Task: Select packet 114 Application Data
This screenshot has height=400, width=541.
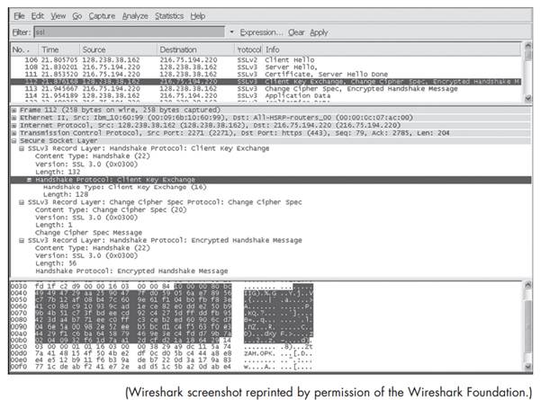Action: (x=266, y=96)
